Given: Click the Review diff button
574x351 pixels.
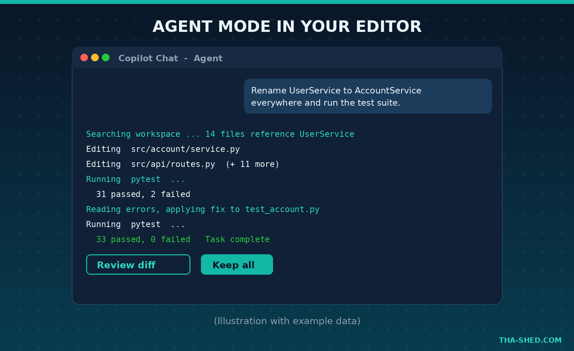Looking at the screenshot, I should click(138, 265).
